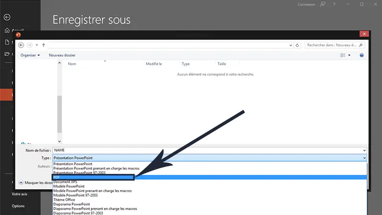Go up one folder level
Viewport: 382px width, 215px height.
click(43, 45)
